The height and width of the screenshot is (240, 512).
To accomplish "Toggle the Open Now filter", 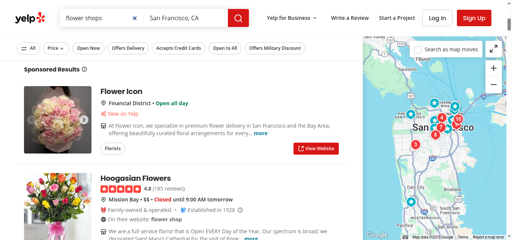I will [88, 48].
